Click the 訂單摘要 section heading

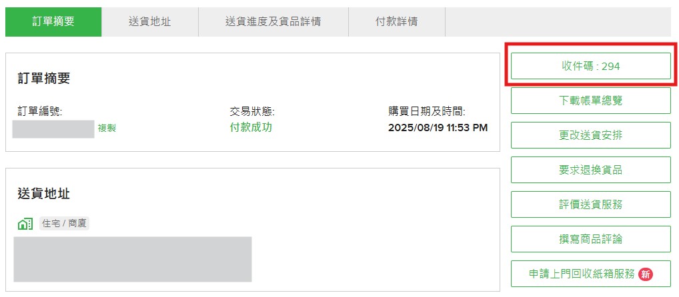44,79
